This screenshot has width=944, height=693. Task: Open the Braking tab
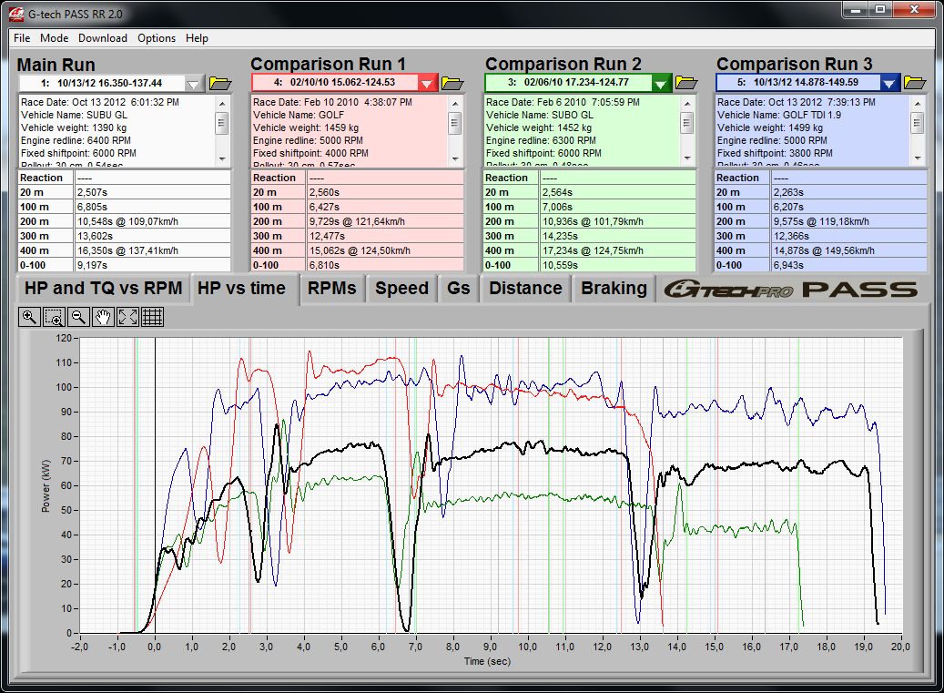[x=614, y=289]
